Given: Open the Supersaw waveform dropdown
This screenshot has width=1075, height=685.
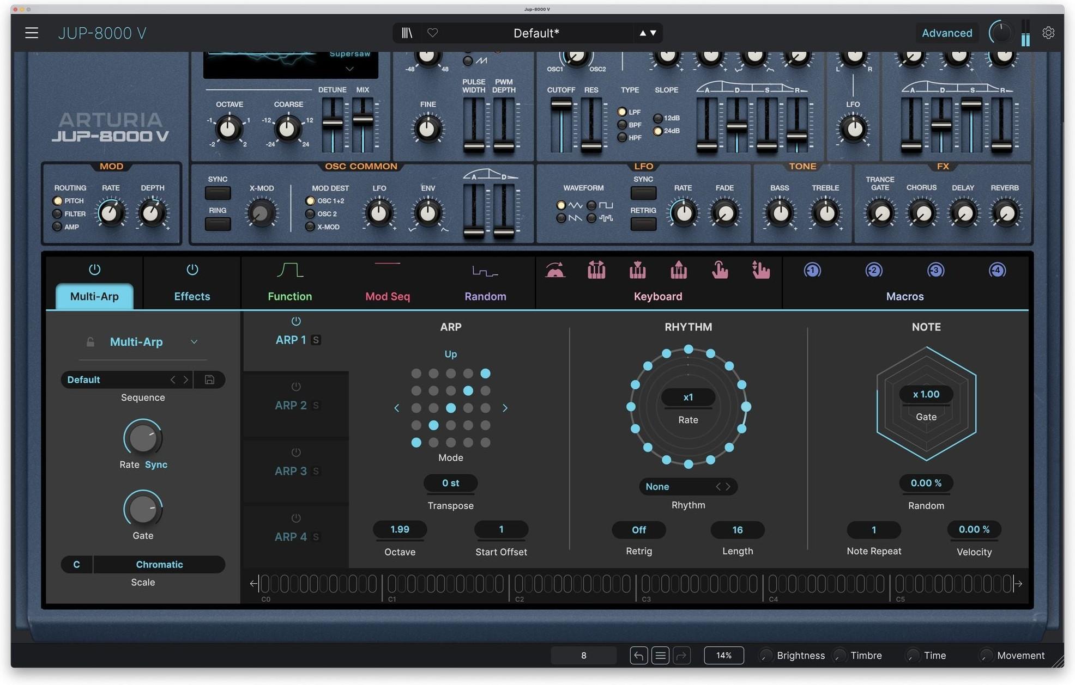Looking at the screenshot, I should 349,69.
